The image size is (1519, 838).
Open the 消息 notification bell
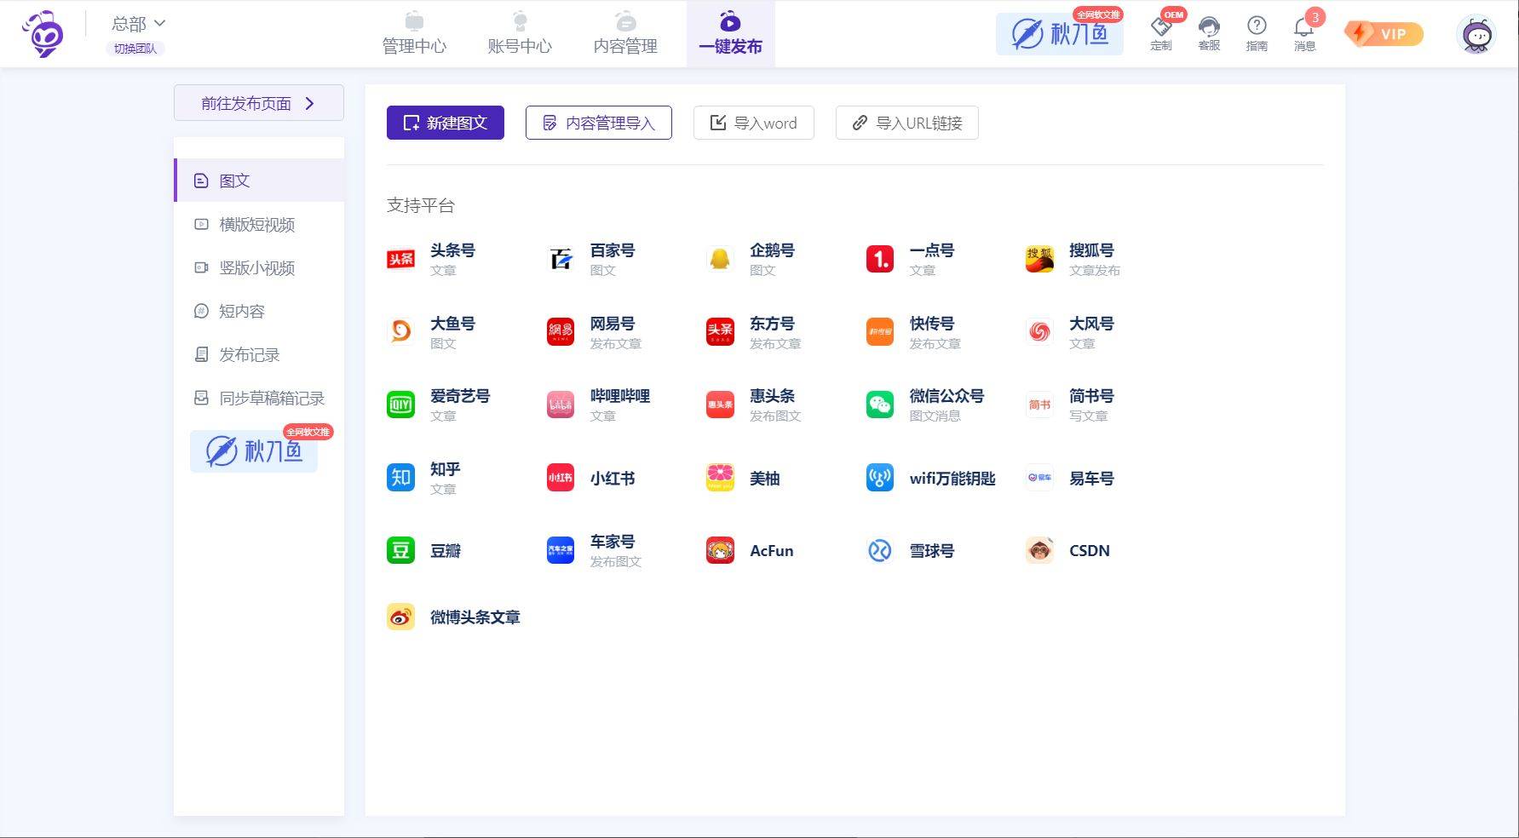coord(1304,27)
